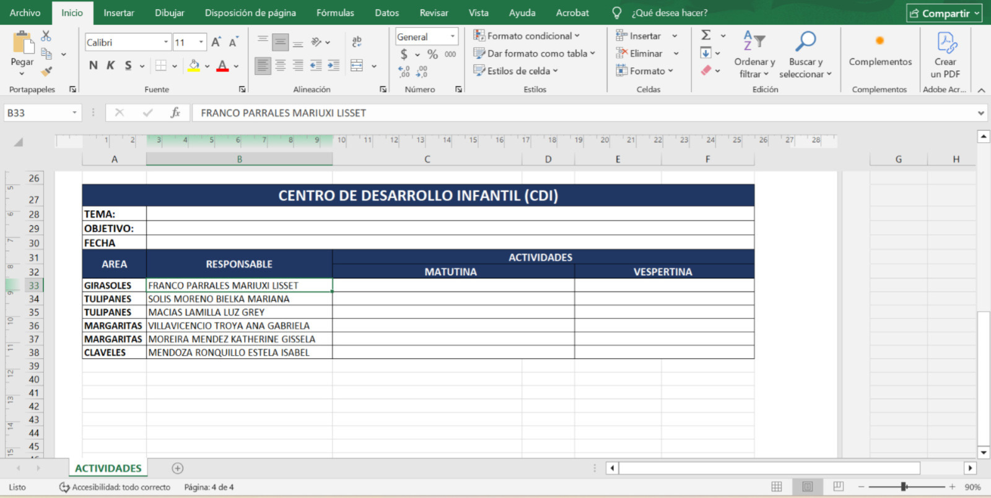Toggle bold formatting with N button

[x=93, y=66]
